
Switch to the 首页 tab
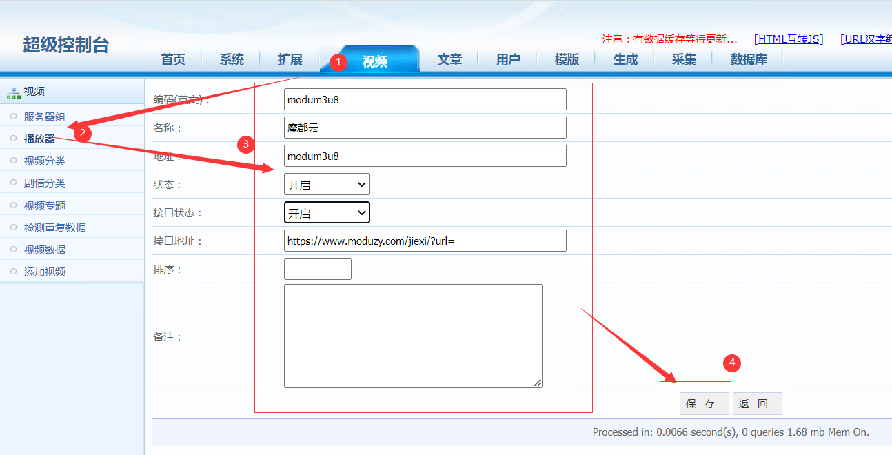coord(173,60)
